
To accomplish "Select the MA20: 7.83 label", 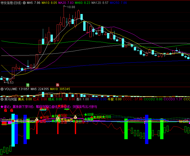I will point(66,3).
